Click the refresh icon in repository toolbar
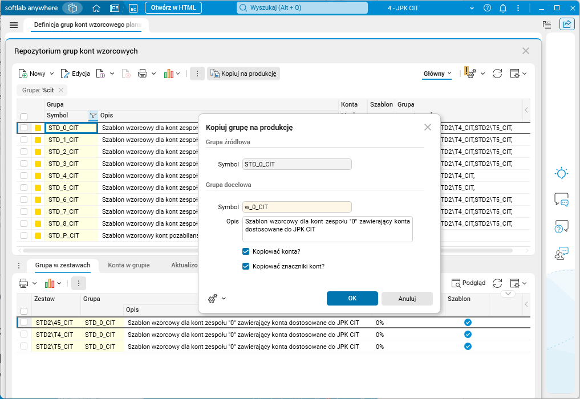 pos(497,74)
